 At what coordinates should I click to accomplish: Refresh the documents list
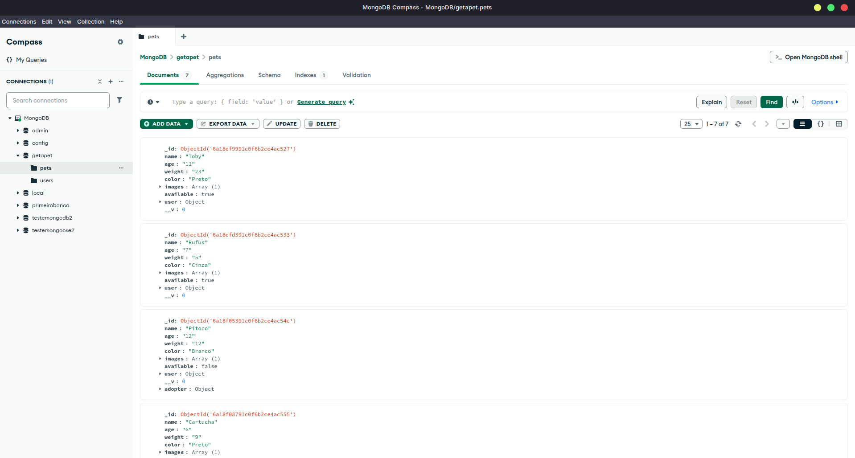[x=738, y=124]
